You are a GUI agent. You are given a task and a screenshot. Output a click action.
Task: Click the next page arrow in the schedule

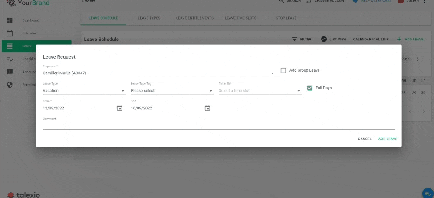tap(424, 111)
